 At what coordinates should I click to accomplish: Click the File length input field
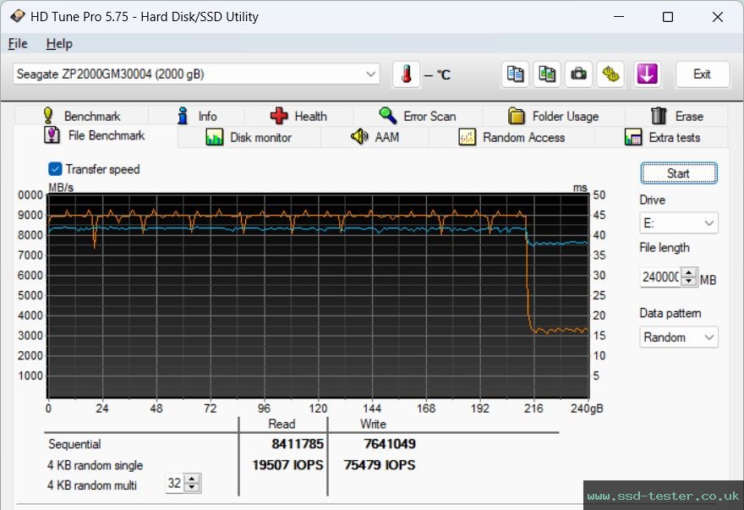660,277
